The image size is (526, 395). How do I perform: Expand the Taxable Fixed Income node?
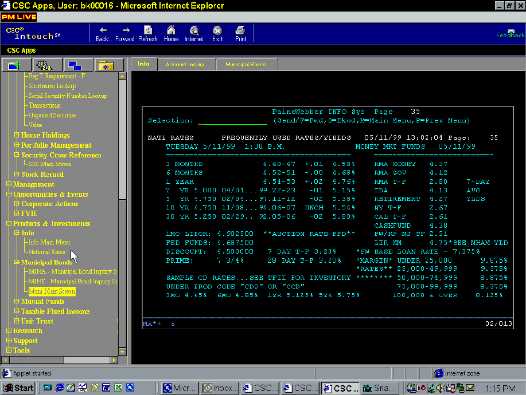(x=17, y=311)
